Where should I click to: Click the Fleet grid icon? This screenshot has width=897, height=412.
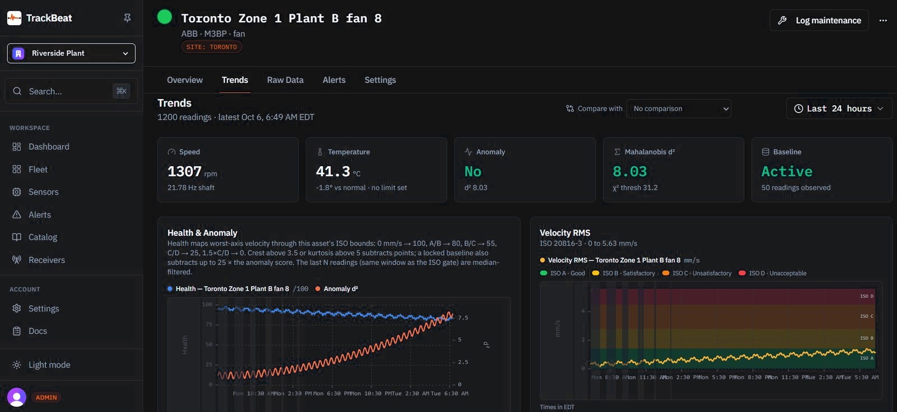17,169
